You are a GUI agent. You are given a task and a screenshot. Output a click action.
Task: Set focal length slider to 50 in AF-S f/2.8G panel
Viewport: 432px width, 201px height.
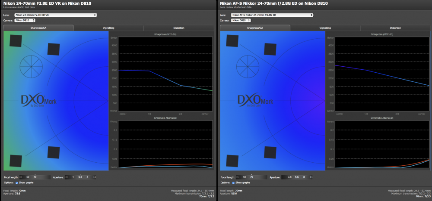245,177
